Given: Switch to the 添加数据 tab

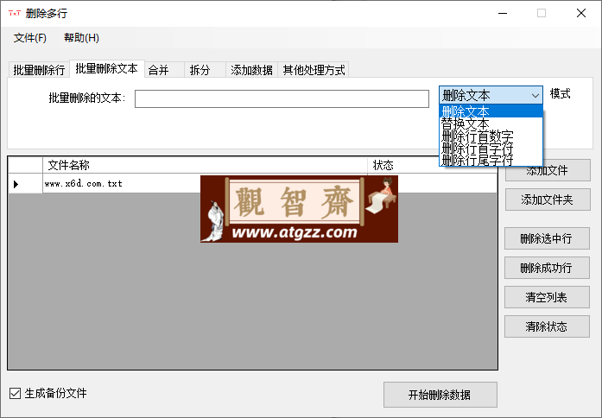Looking at the screenshot, I should click(252, 70).
